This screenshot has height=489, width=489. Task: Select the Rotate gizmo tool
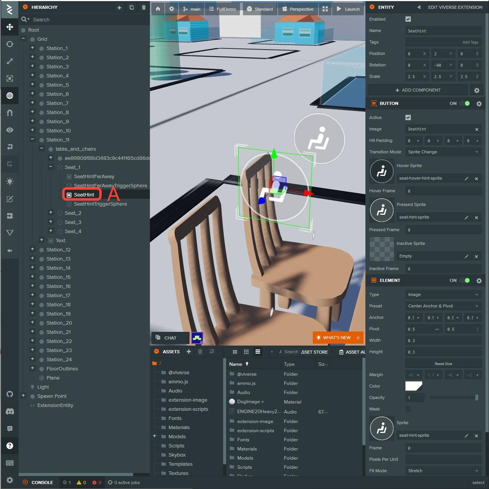[x=10, y=44]
